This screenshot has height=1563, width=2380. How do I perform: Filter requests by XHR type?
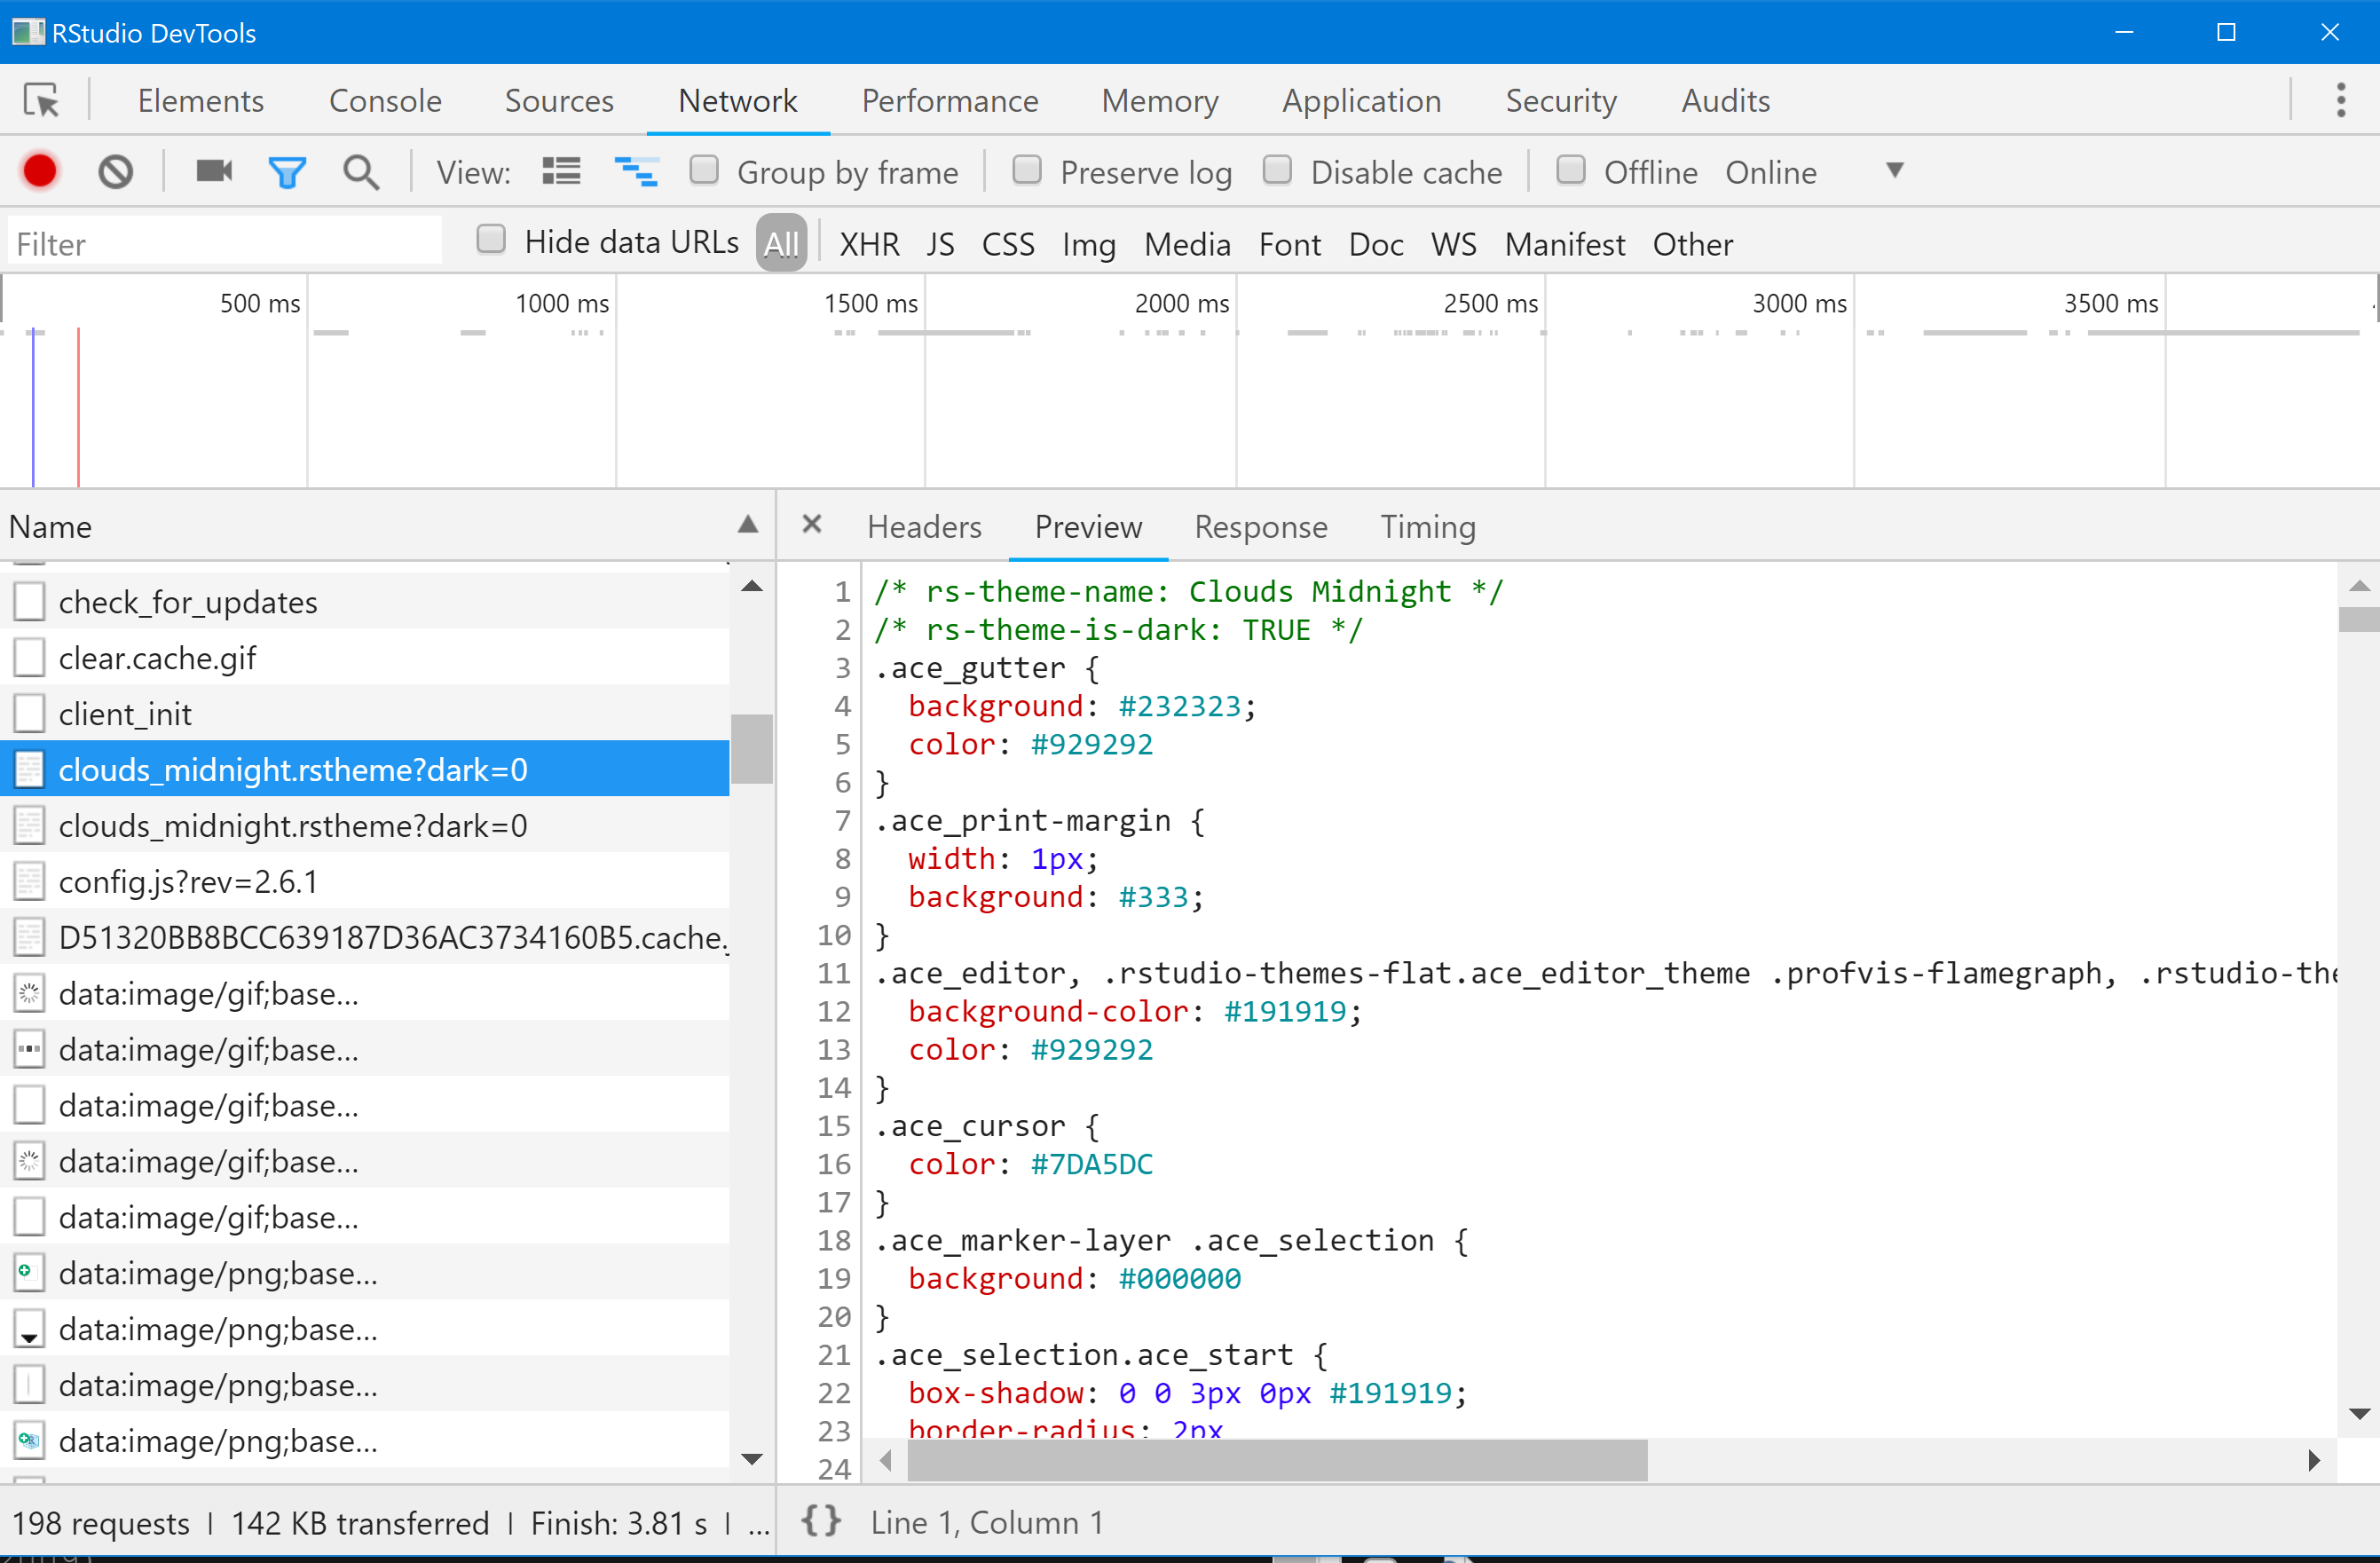tap(868, 244)
